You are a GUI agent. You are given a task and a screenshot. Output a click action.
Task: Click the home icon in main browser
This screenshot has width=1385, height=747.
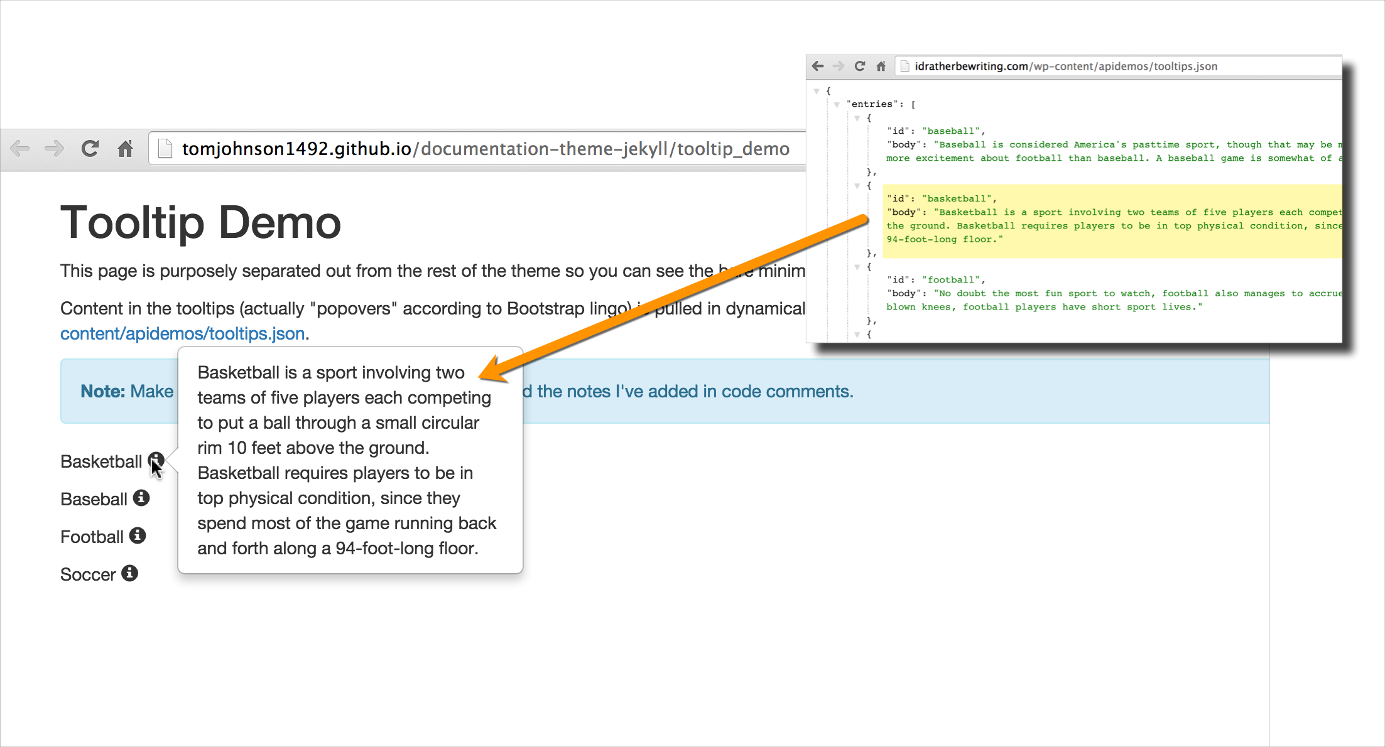(x=126, y=149)
